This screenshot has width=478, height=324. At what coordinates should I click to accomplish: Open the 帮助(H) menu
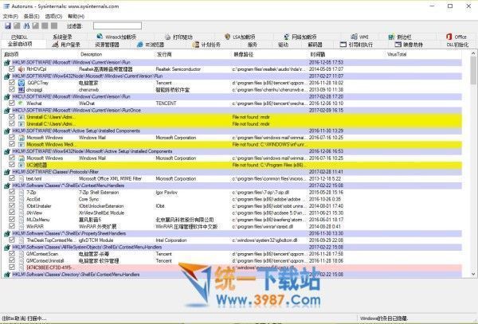[x=76, y=17]
